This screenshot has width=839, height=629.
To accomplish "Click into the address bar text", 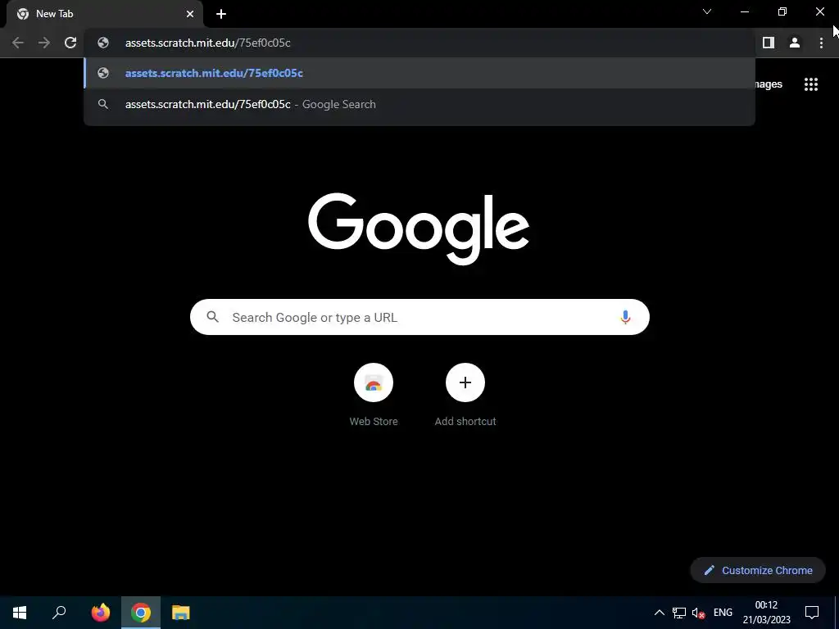I will [x=207, y=43].
